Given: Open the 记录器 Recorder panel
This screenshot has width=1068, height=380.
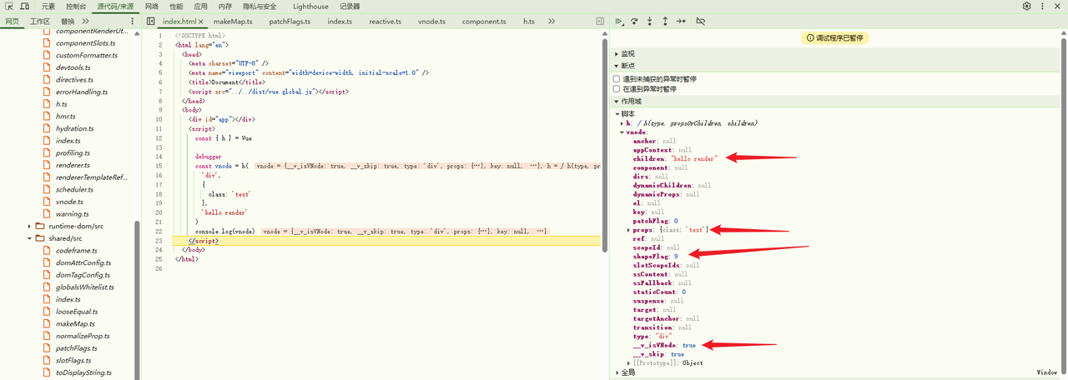Looking at the screenshot, I should (350, 6).
